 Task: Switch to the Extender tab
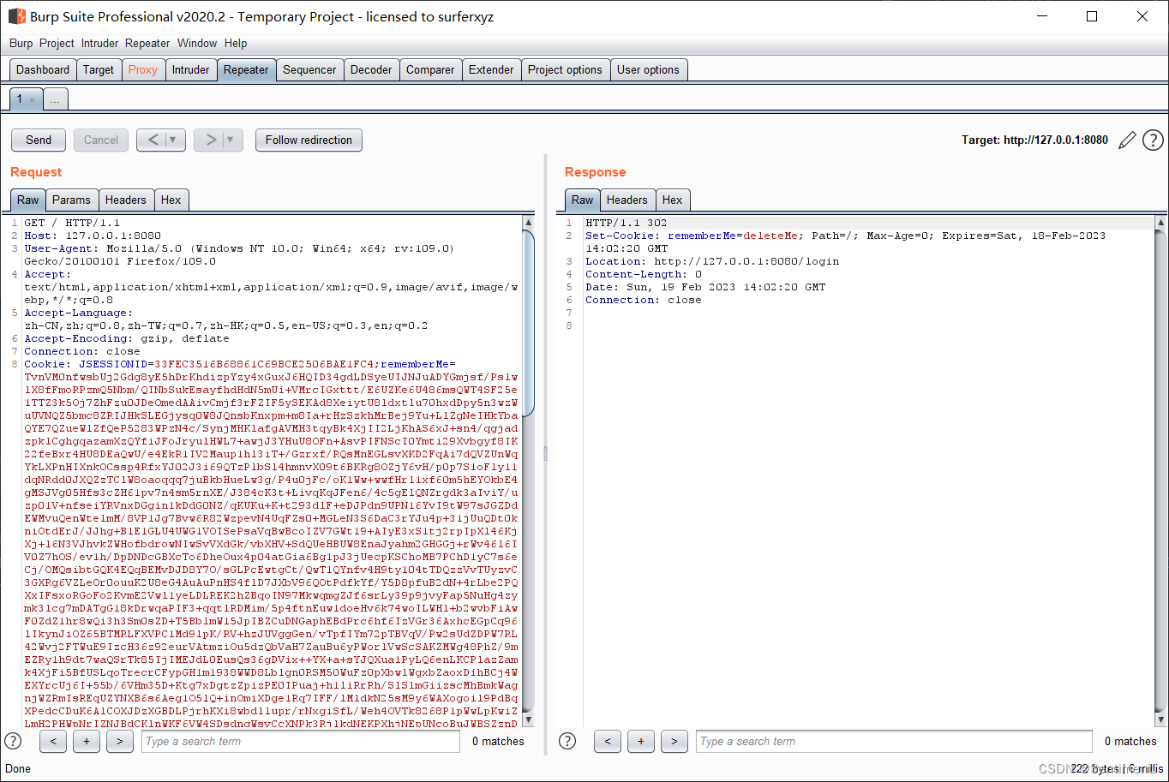491,70
